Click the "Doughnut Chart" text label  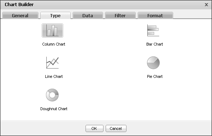pyautogui.click(x=54, y=109)
